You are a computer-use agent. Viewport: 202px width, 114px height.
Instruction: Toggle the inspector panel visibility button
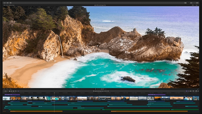point(191,3)
